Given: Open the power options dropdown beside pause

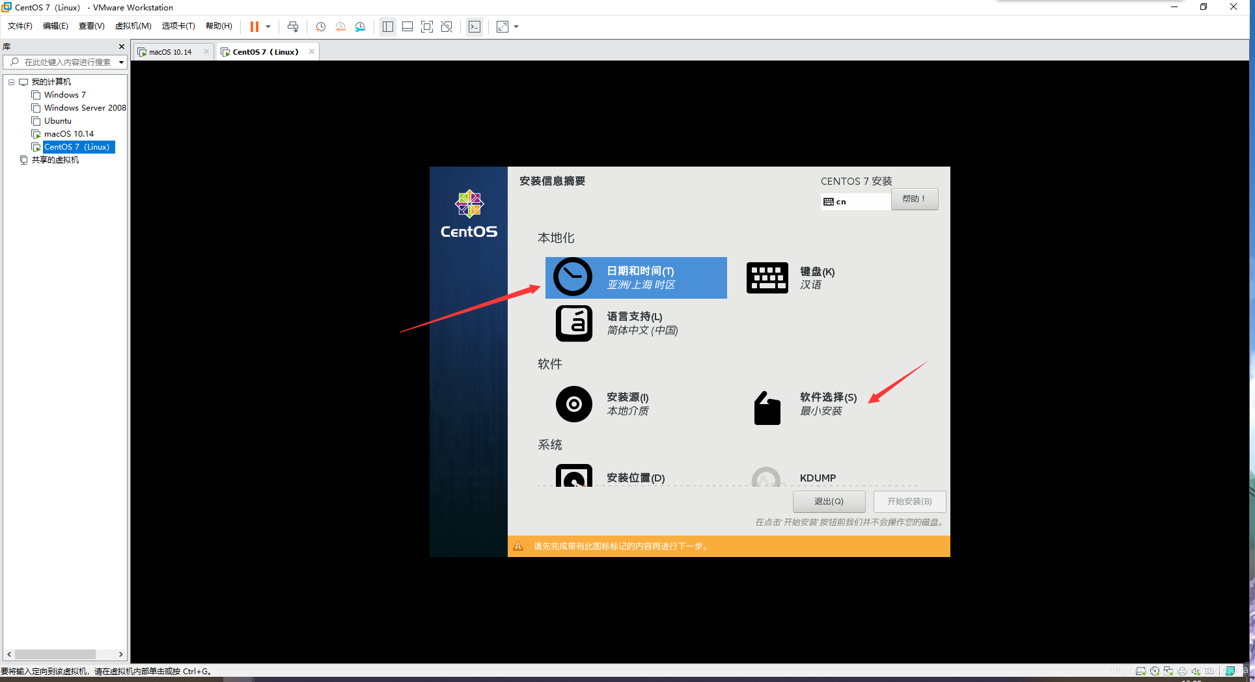Looking at the screenshot, I should (x=268, y=27).
